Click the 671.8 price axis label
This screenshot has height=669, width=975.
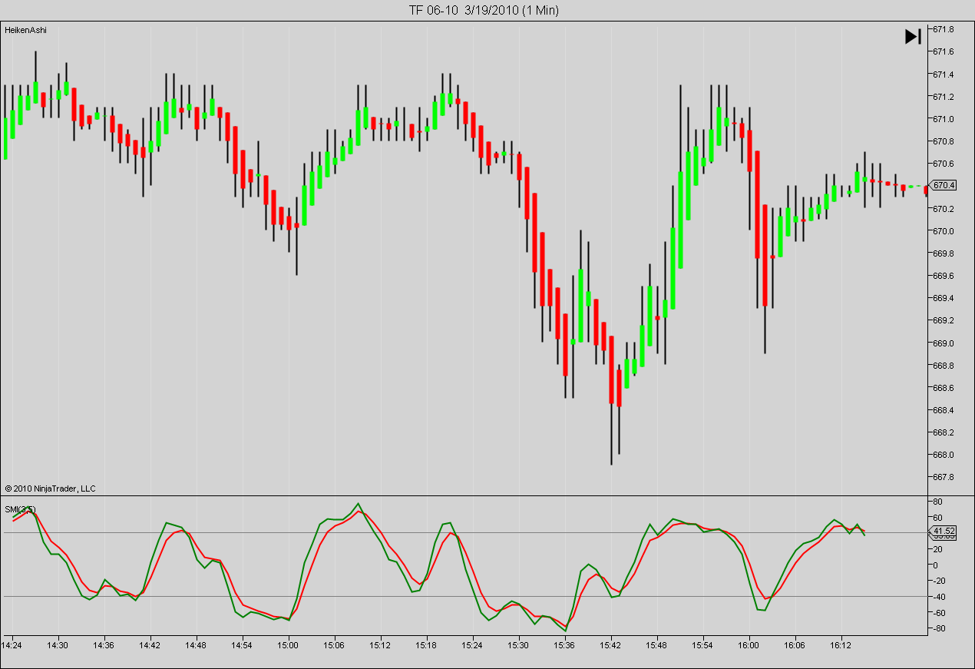tap(944, 29)
